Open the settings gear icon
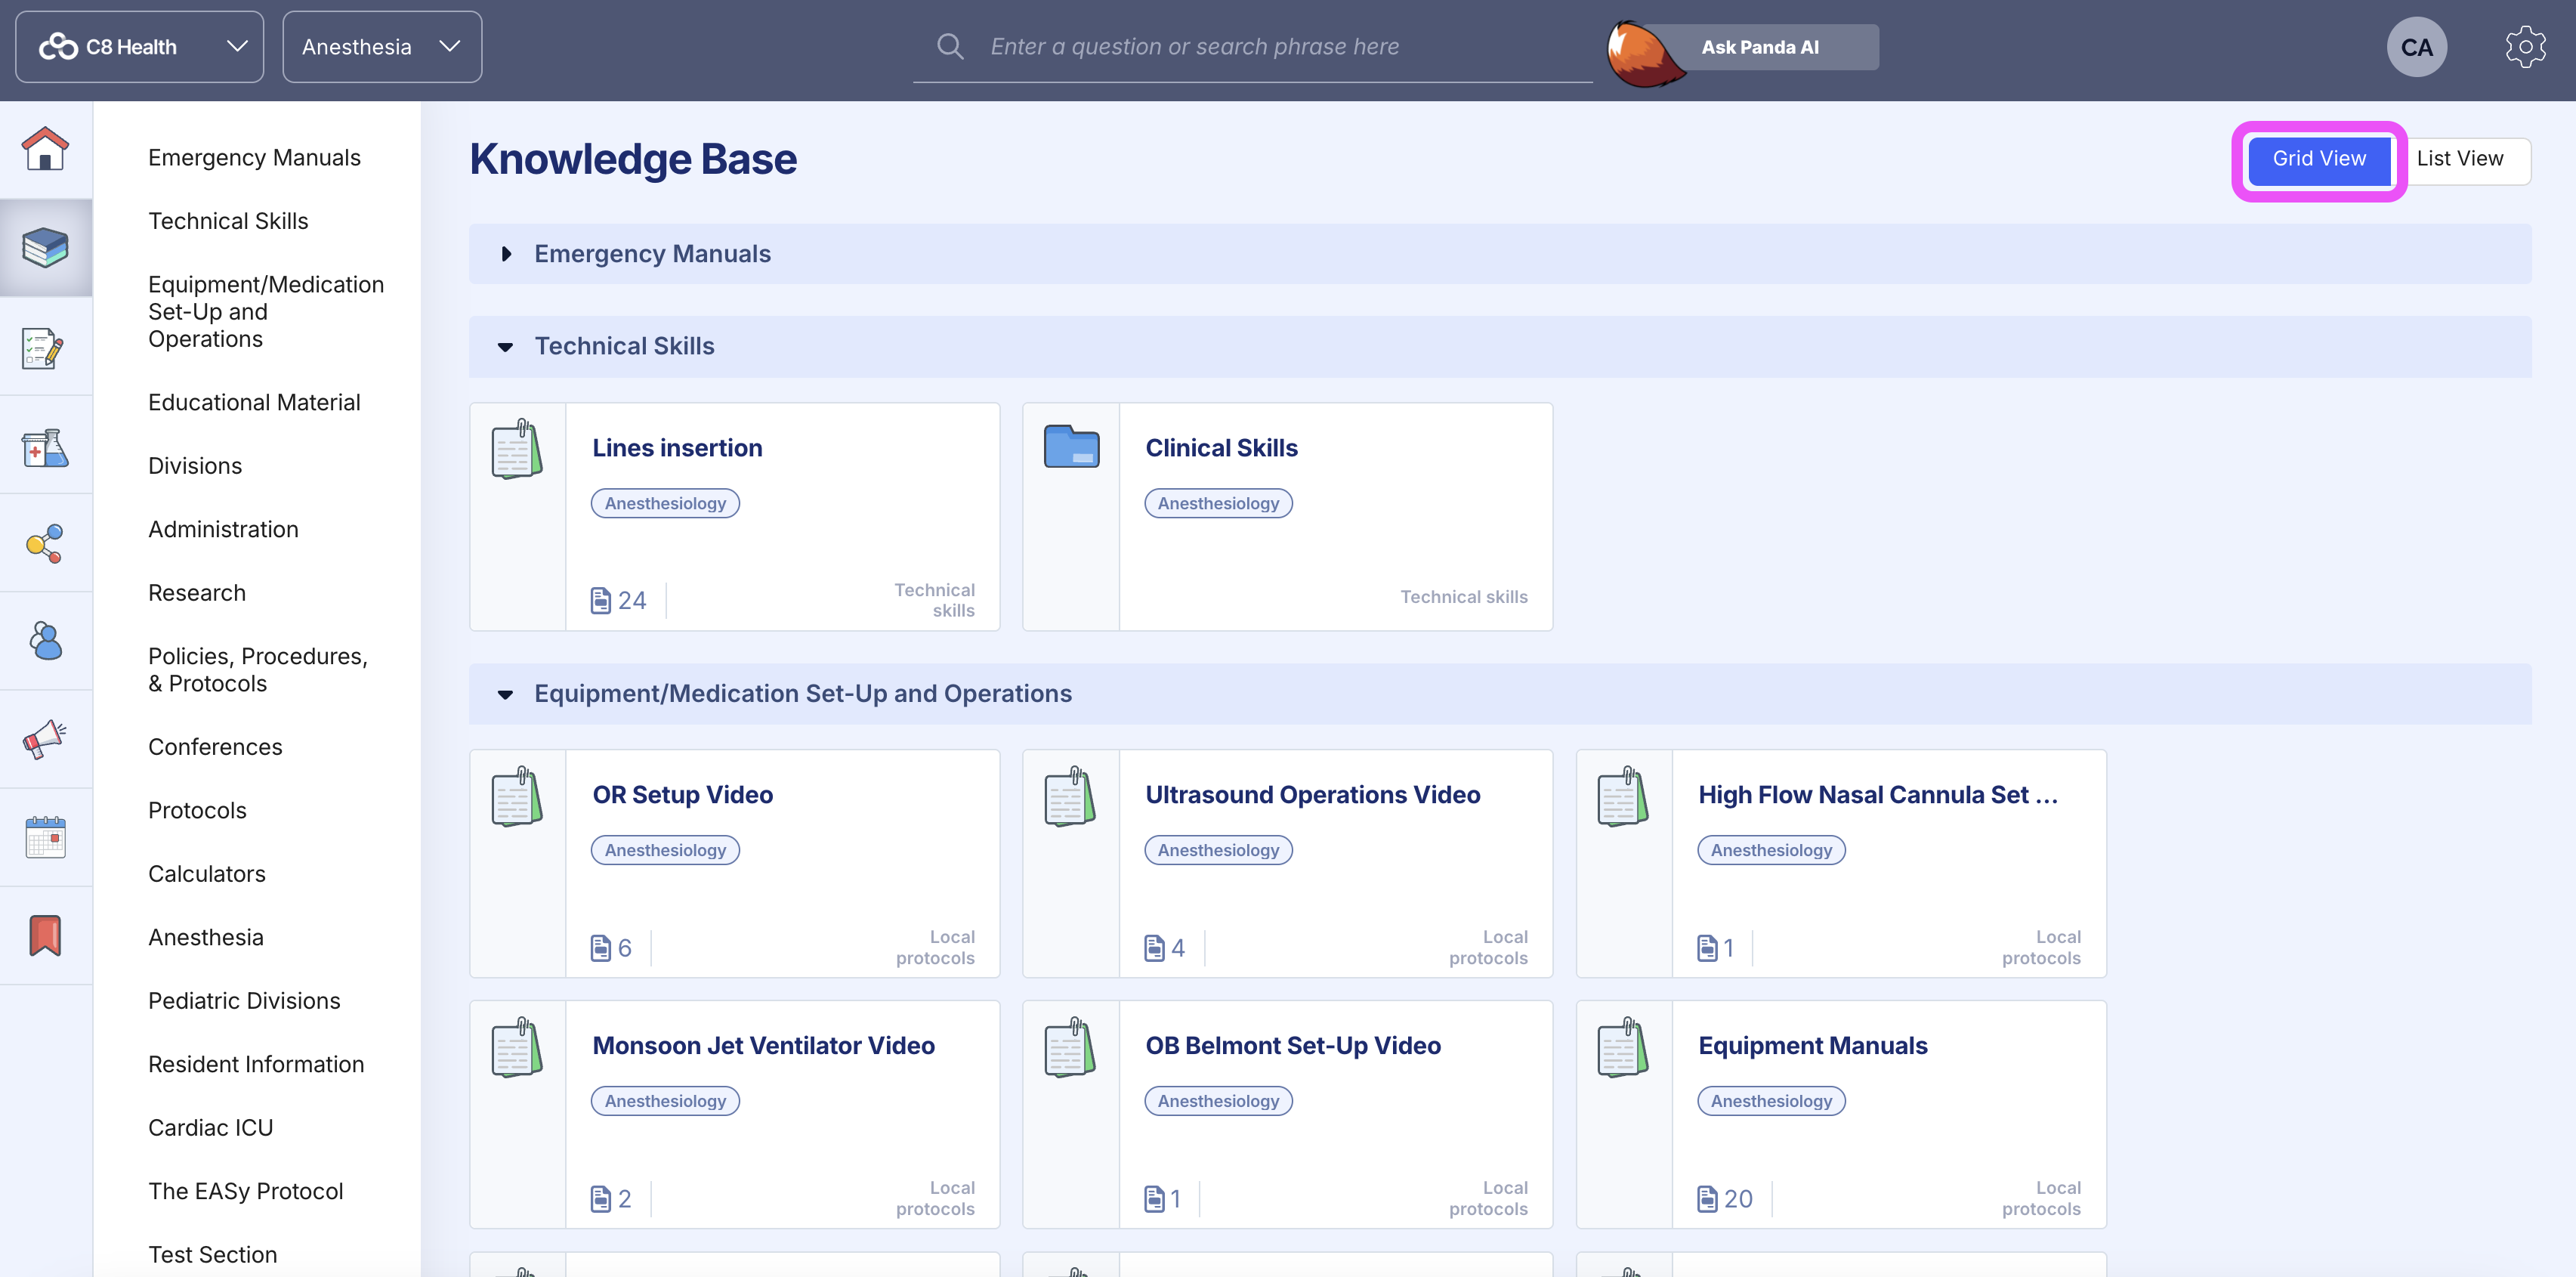 [2525, 47]
